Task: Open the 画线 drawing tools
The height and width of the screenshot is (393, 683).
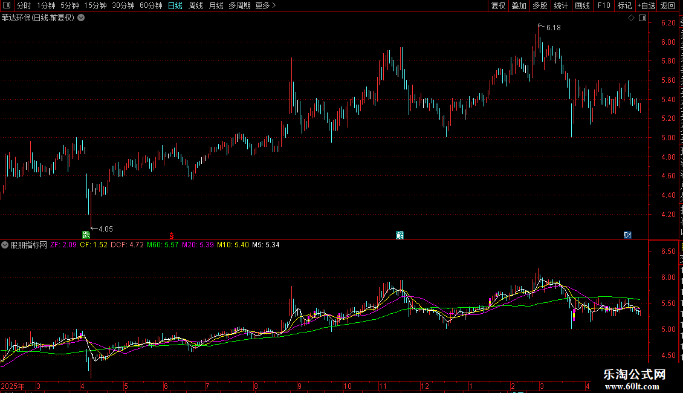Action: (583, 5)
